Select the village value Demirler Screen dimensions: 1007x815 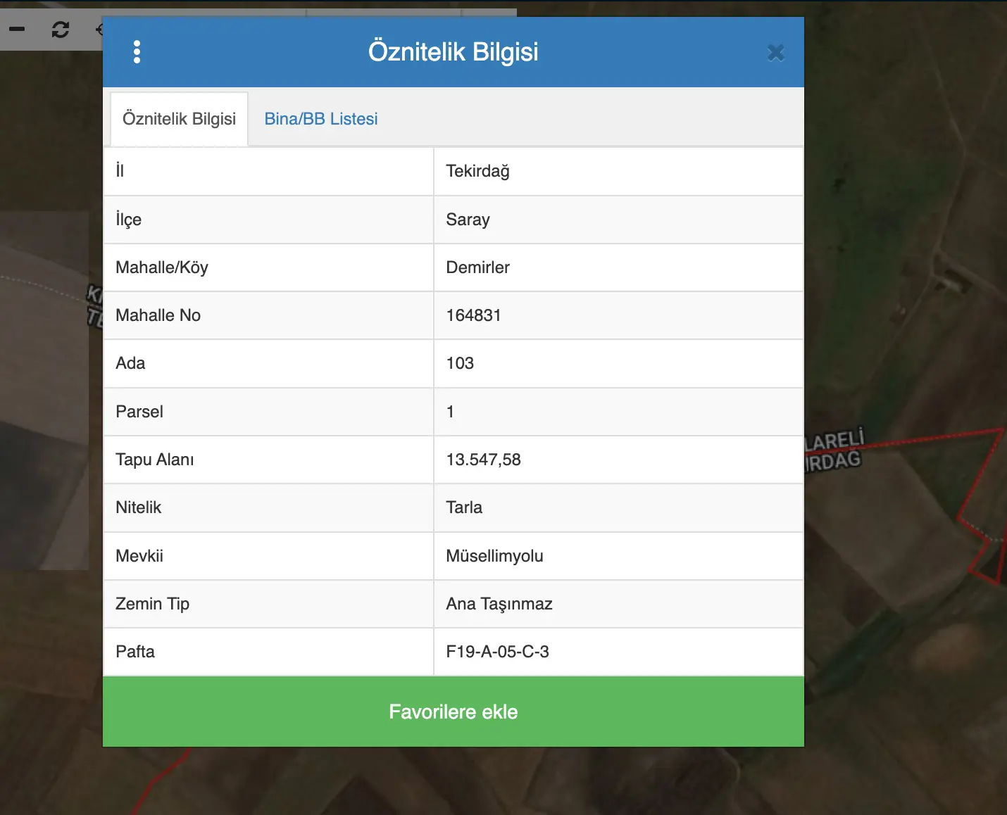coord(478,267)
